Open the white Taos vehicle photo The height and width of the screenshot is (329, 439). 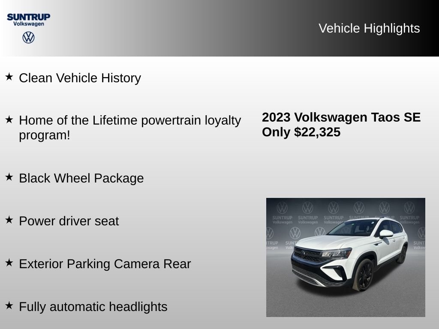[346, 257]
